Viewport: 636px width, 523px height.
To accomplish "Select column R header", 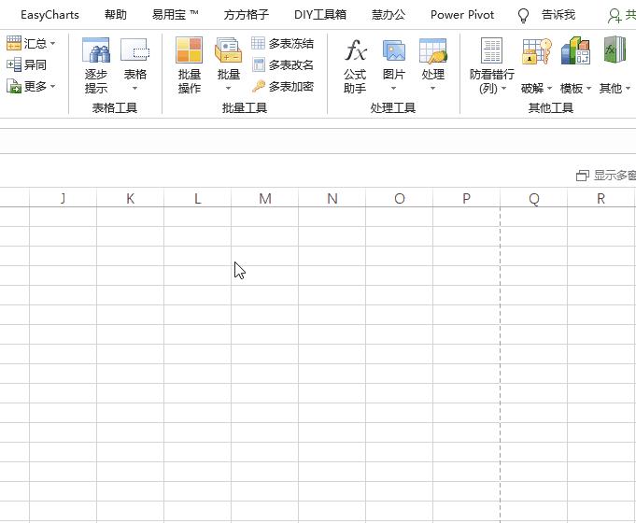I will point(601,198).
